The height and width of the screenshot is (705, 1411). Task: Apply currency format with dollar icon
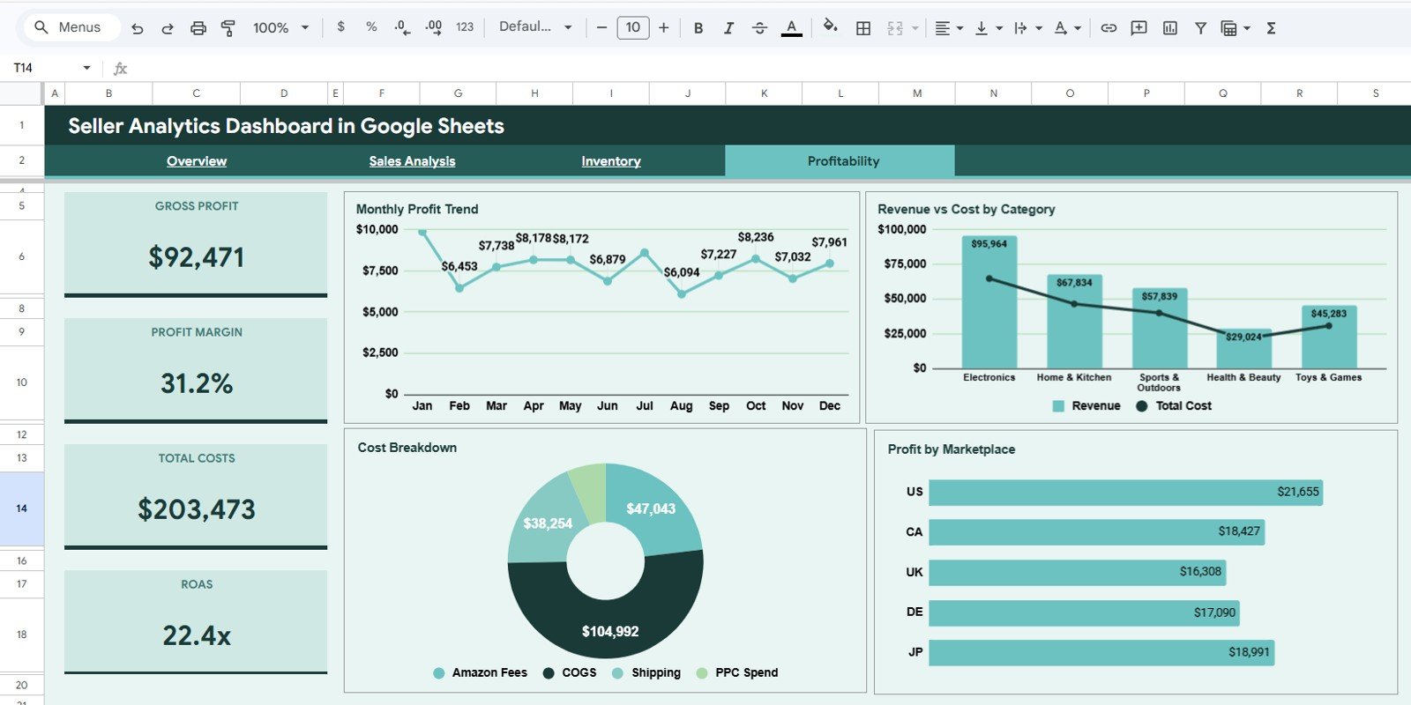pyautogui.click(x=341, y=27)
